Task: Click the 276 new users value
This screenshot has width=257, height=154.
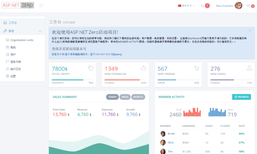Action: click(216, 69)
